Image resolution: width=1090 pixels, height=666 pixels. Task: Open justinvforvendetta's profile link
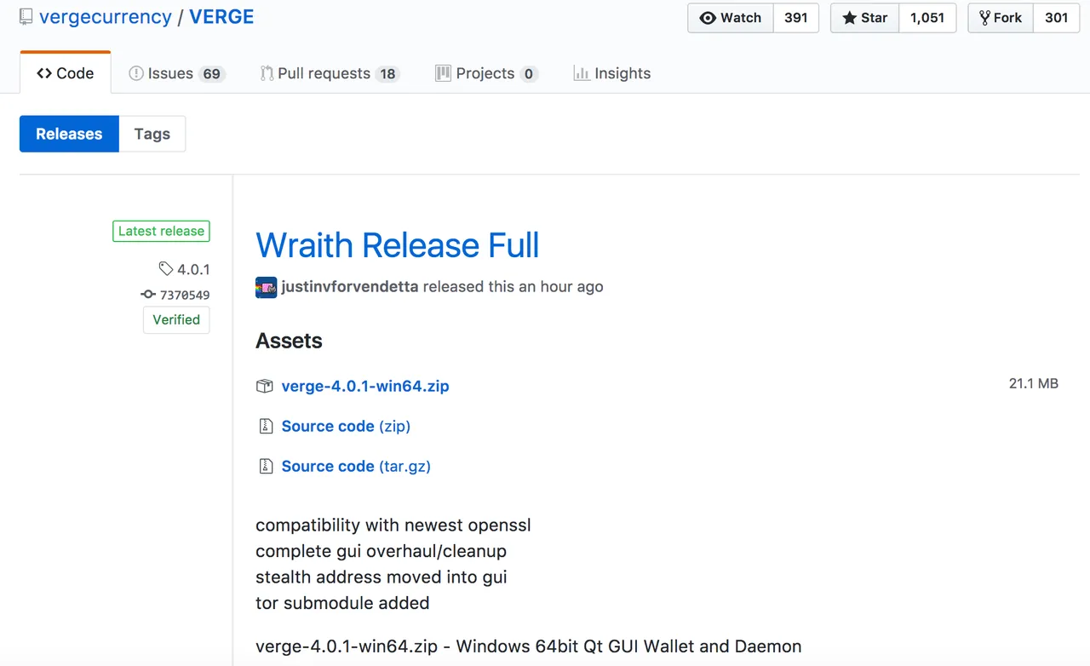pos(350,287)
